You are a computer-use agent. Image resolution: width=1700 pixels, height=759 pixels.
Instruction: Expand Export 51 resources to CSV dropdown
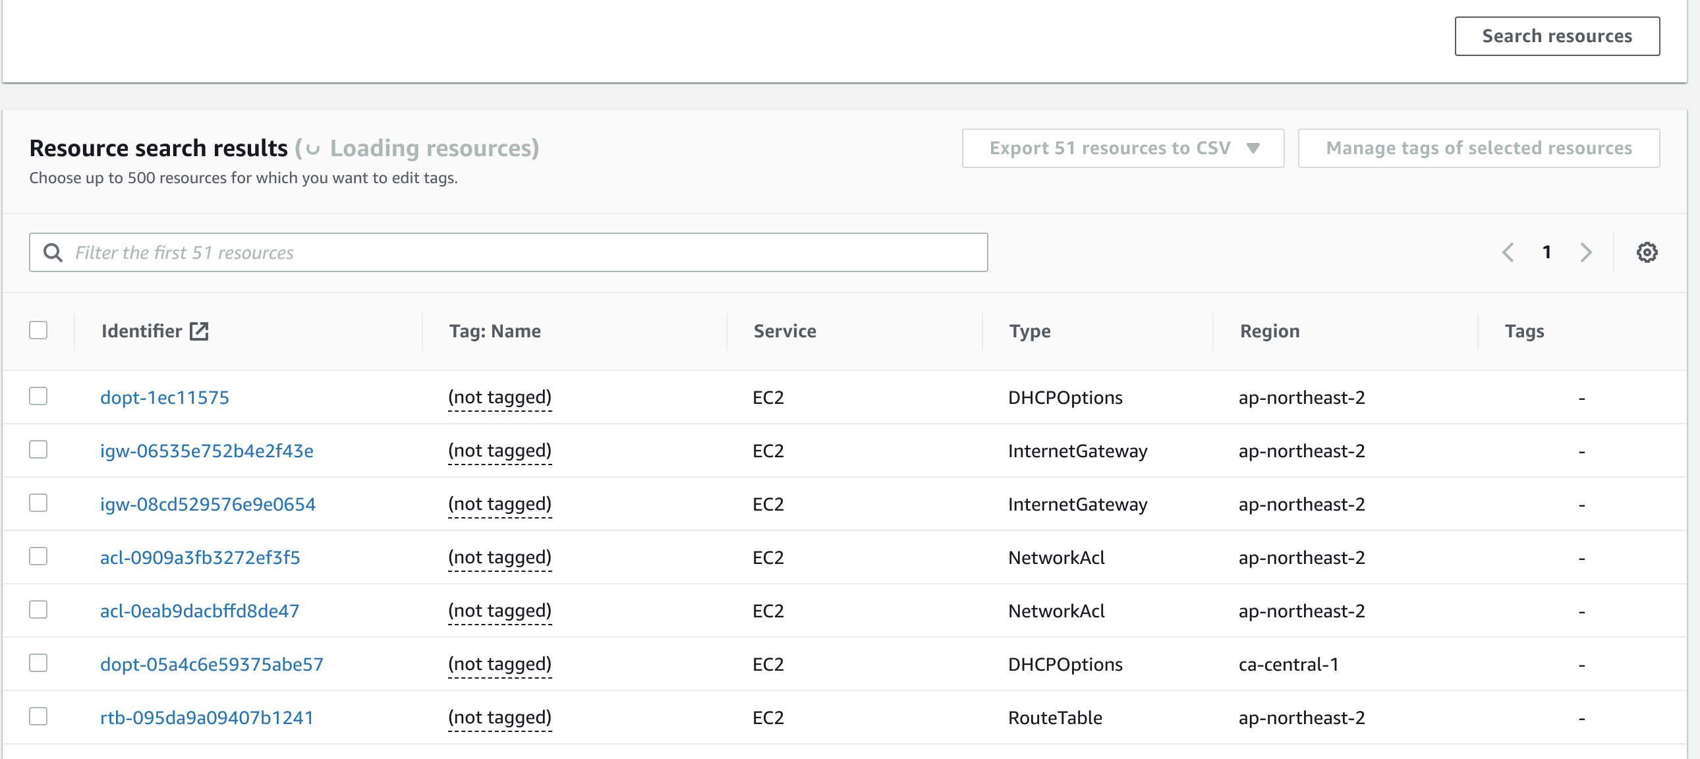click(x=1122, y=148)
